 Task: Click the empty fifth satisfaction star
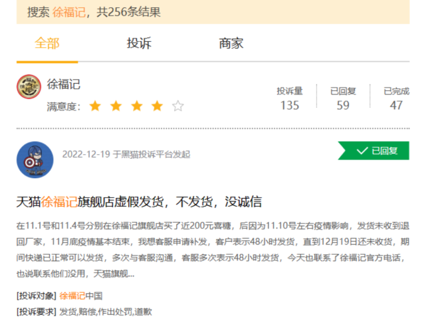[x=178, y=106]
